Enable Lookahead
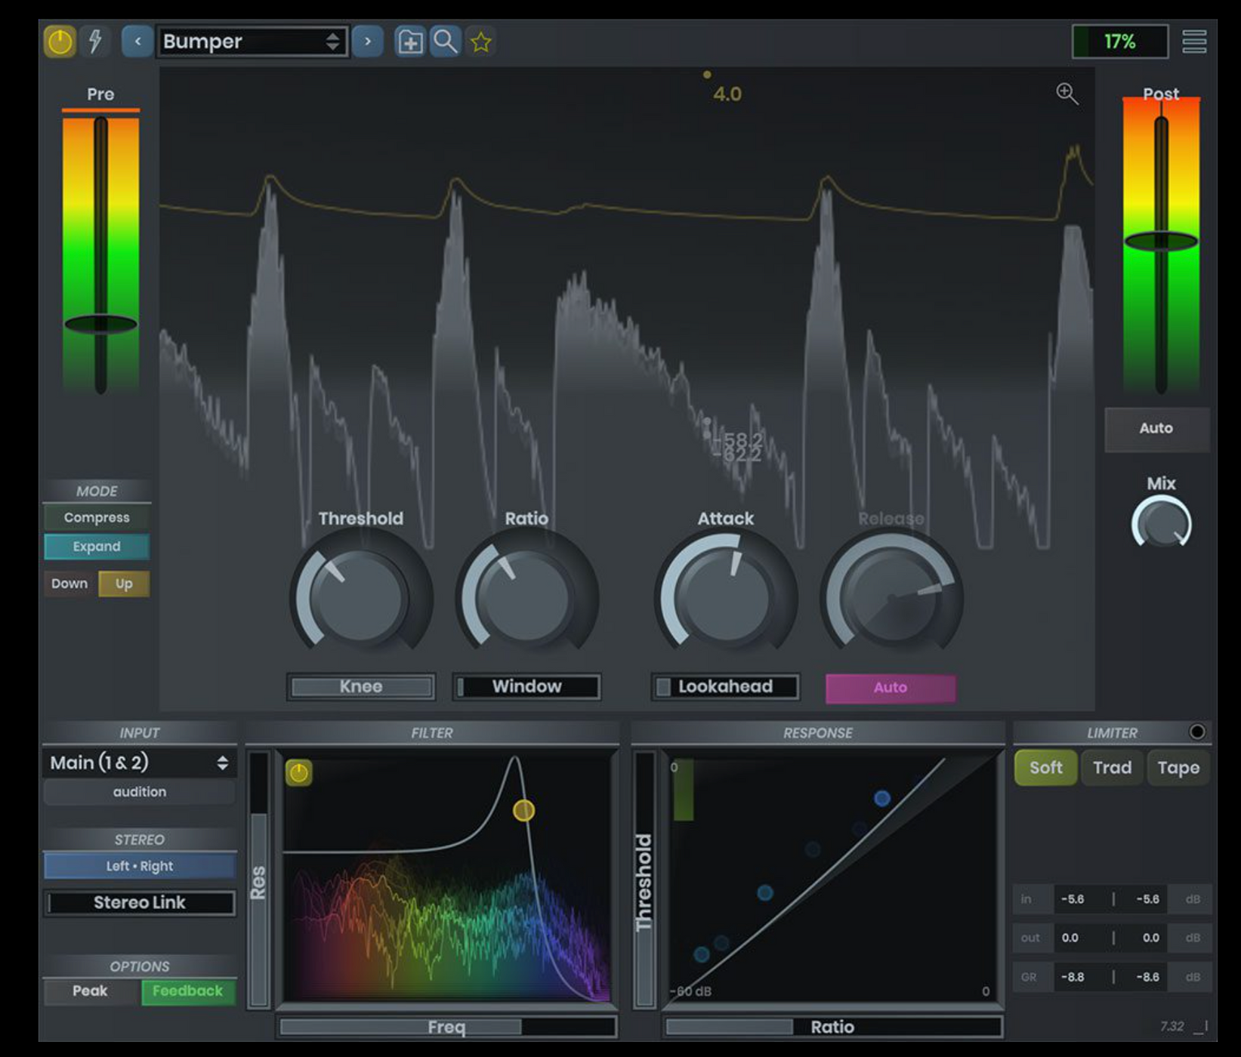The height and width of the screenshot is (1057, 1241). [x=724, y=686]
